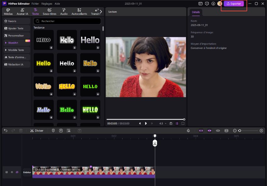This screenshot has height=186, width=267.
Task: Open the Sous-titres panel
Action: point(49,12)
